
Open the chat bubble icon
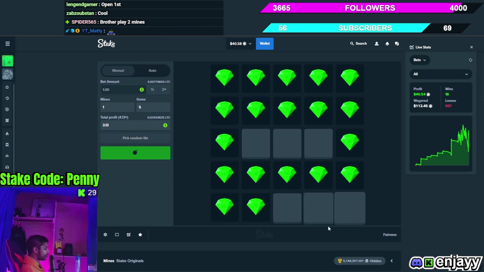point(397,43)
